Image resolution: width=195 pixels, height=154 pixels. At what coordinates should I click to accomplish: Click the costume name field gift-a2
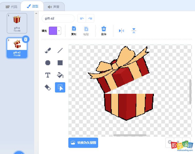tap(58, 18)
